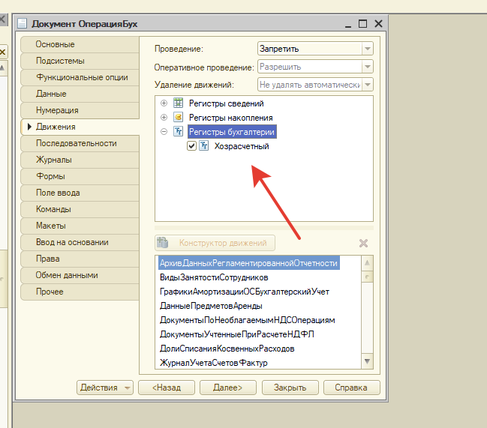Image resolution: width=487 pixels, height=428 pixels.
Task: Click the register list scrollbar thumb
Action: tap(367, 277)
